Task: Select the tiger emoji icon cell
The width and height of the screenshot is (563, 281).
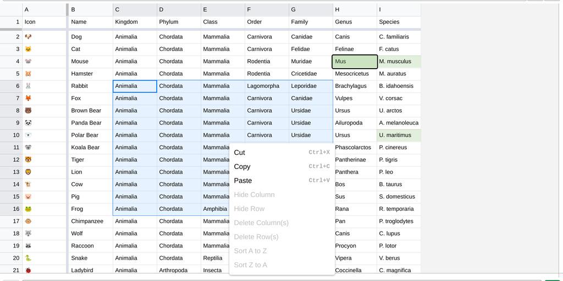Action: [x=29, y=160]
